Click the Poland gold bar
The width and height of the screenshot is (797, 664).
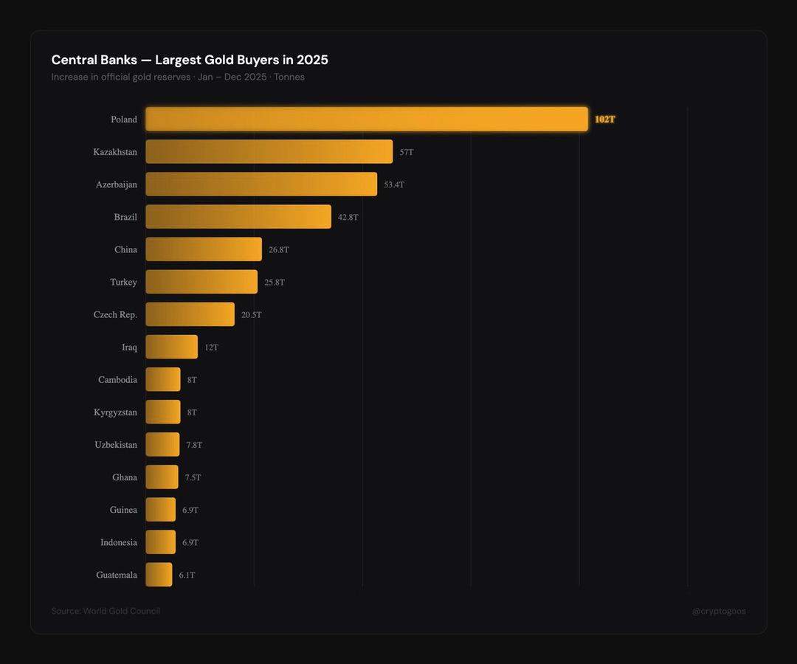coord(367,119)
